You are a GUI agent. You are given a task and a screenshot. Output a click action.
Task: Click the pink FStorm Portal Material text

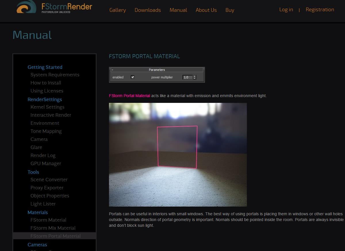129,96
